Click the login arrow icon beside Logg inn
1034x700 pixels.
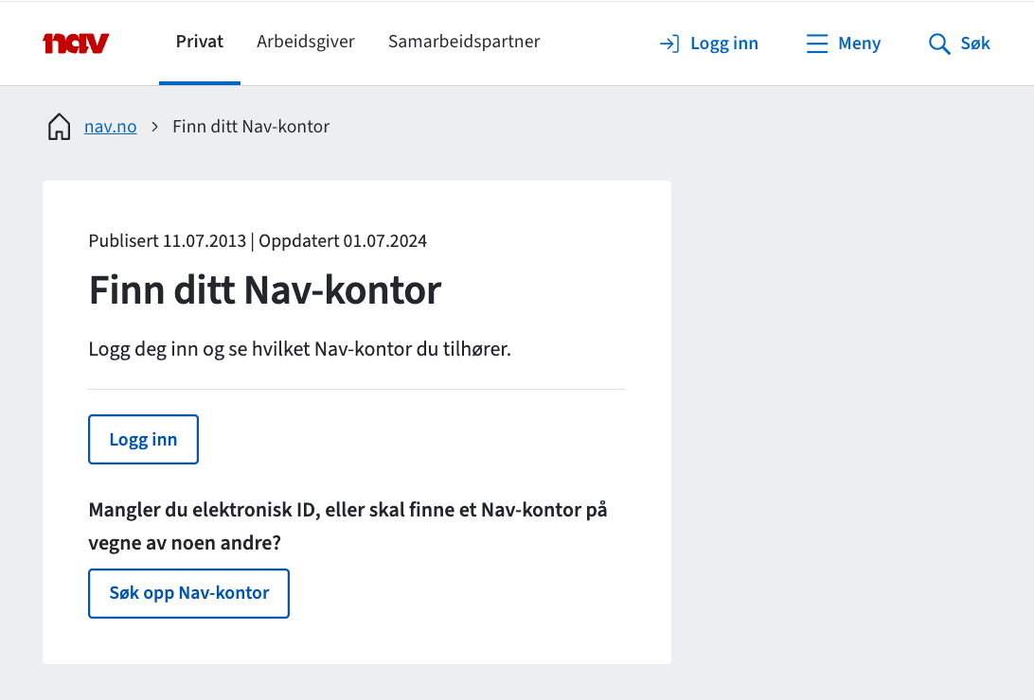pyautogui.click(x=669, y=43)
